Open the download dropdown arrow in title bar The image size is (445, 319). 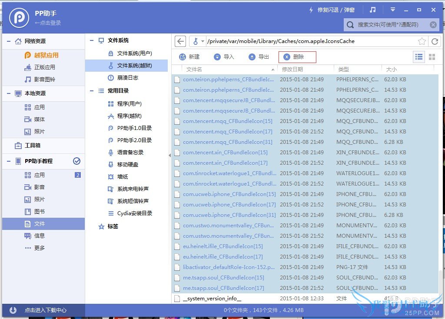[x=392, y=10]
